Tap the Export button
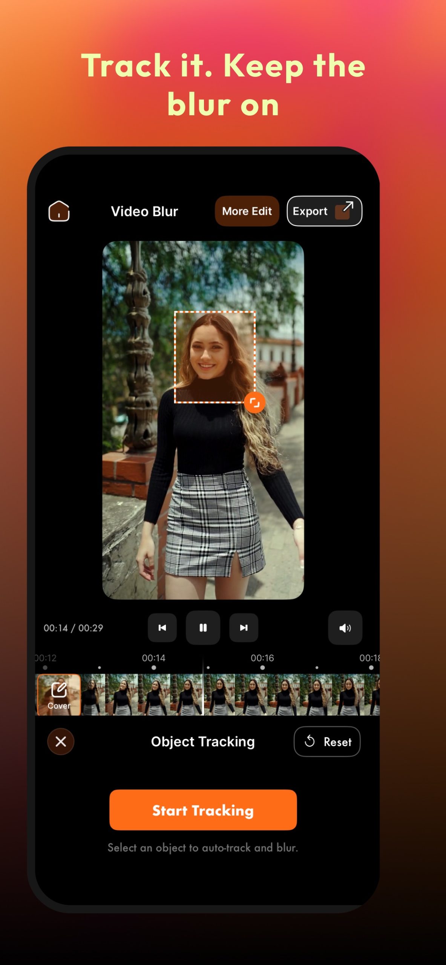 click(324, 211)
